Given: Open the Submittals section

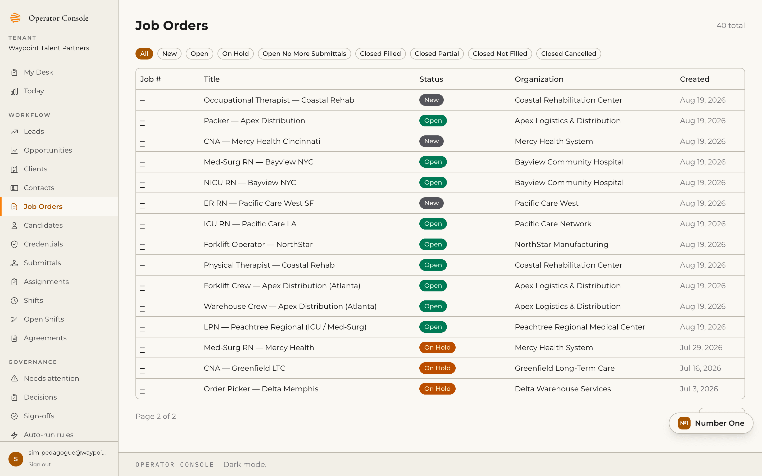Looking at the screenshot, I should pyautogui.click(x=59, y=263).
